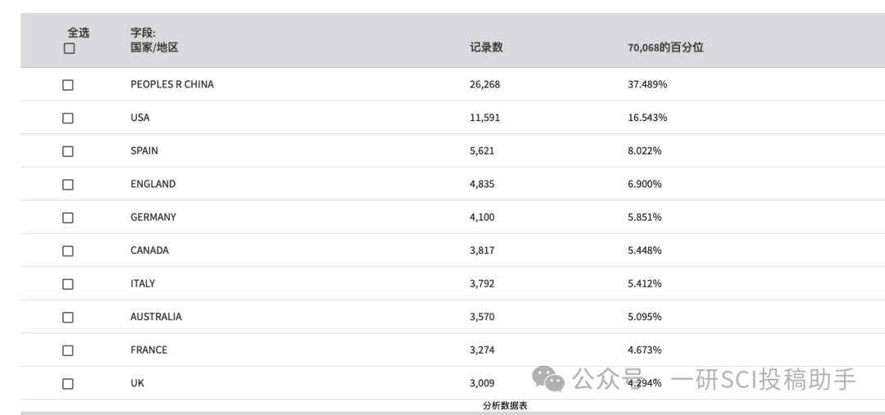
Task: Tick the ENGLAND row checkbox
Action: point(68,184)
